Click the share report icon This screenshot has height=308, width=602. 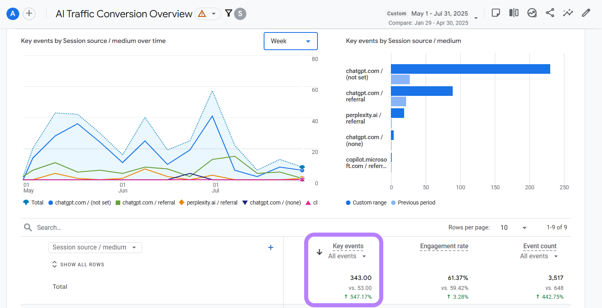pyautogui.click(x=550, y=13)
